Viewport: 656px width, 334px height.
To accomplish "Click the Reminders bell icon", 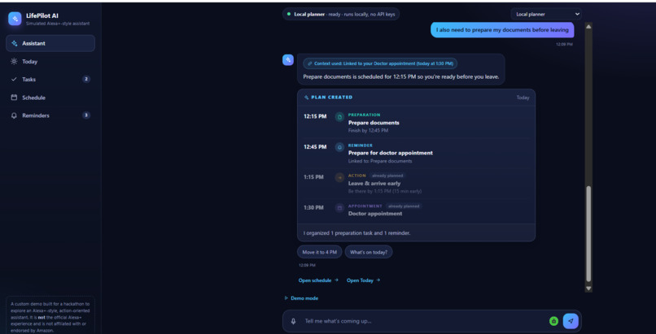I will 14,115.
